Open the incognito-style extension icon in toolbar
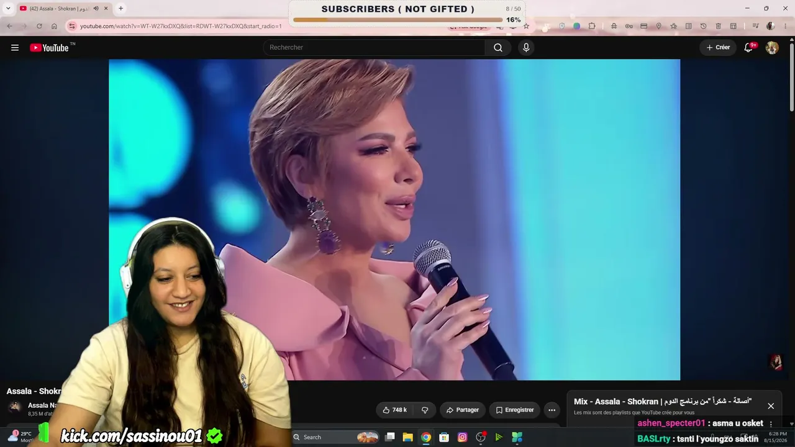 [614, 26]
